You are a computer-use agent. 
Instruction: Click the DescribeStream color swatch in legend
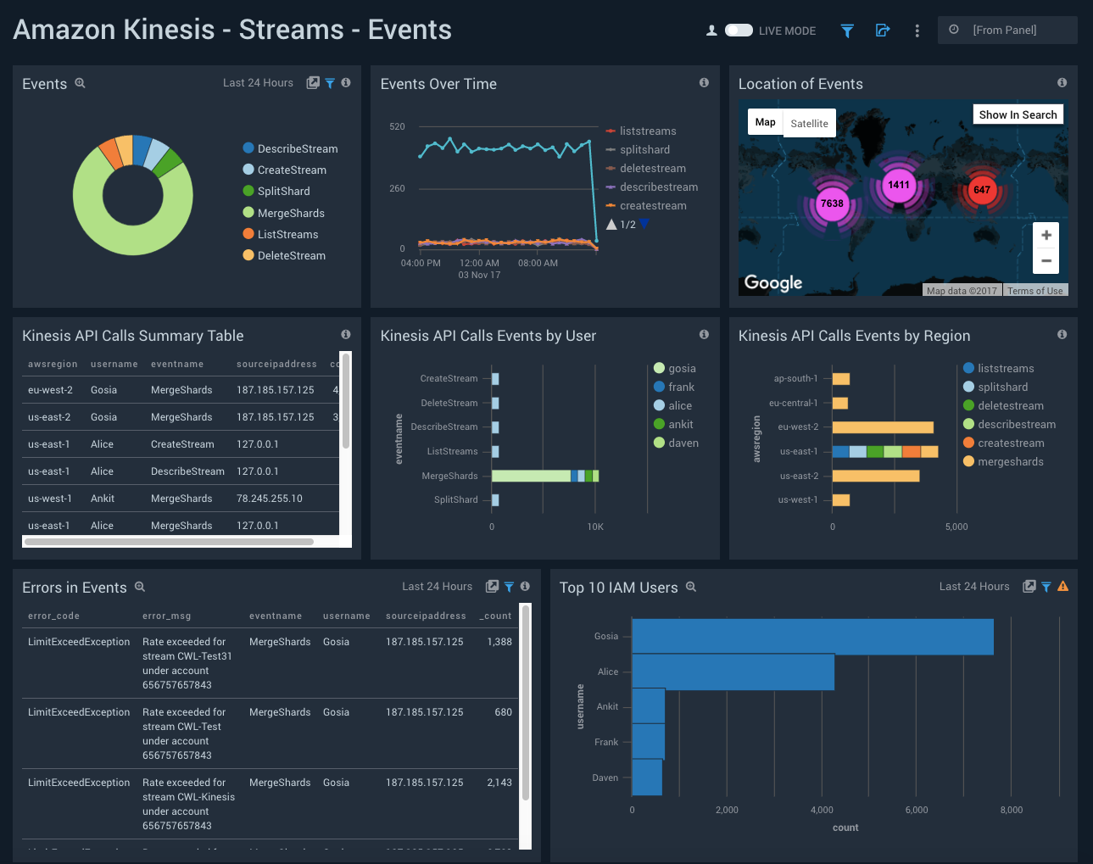[x=248, y=148]
